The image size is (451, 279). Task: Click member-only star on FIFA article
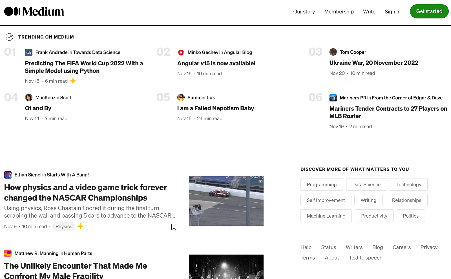73,81
